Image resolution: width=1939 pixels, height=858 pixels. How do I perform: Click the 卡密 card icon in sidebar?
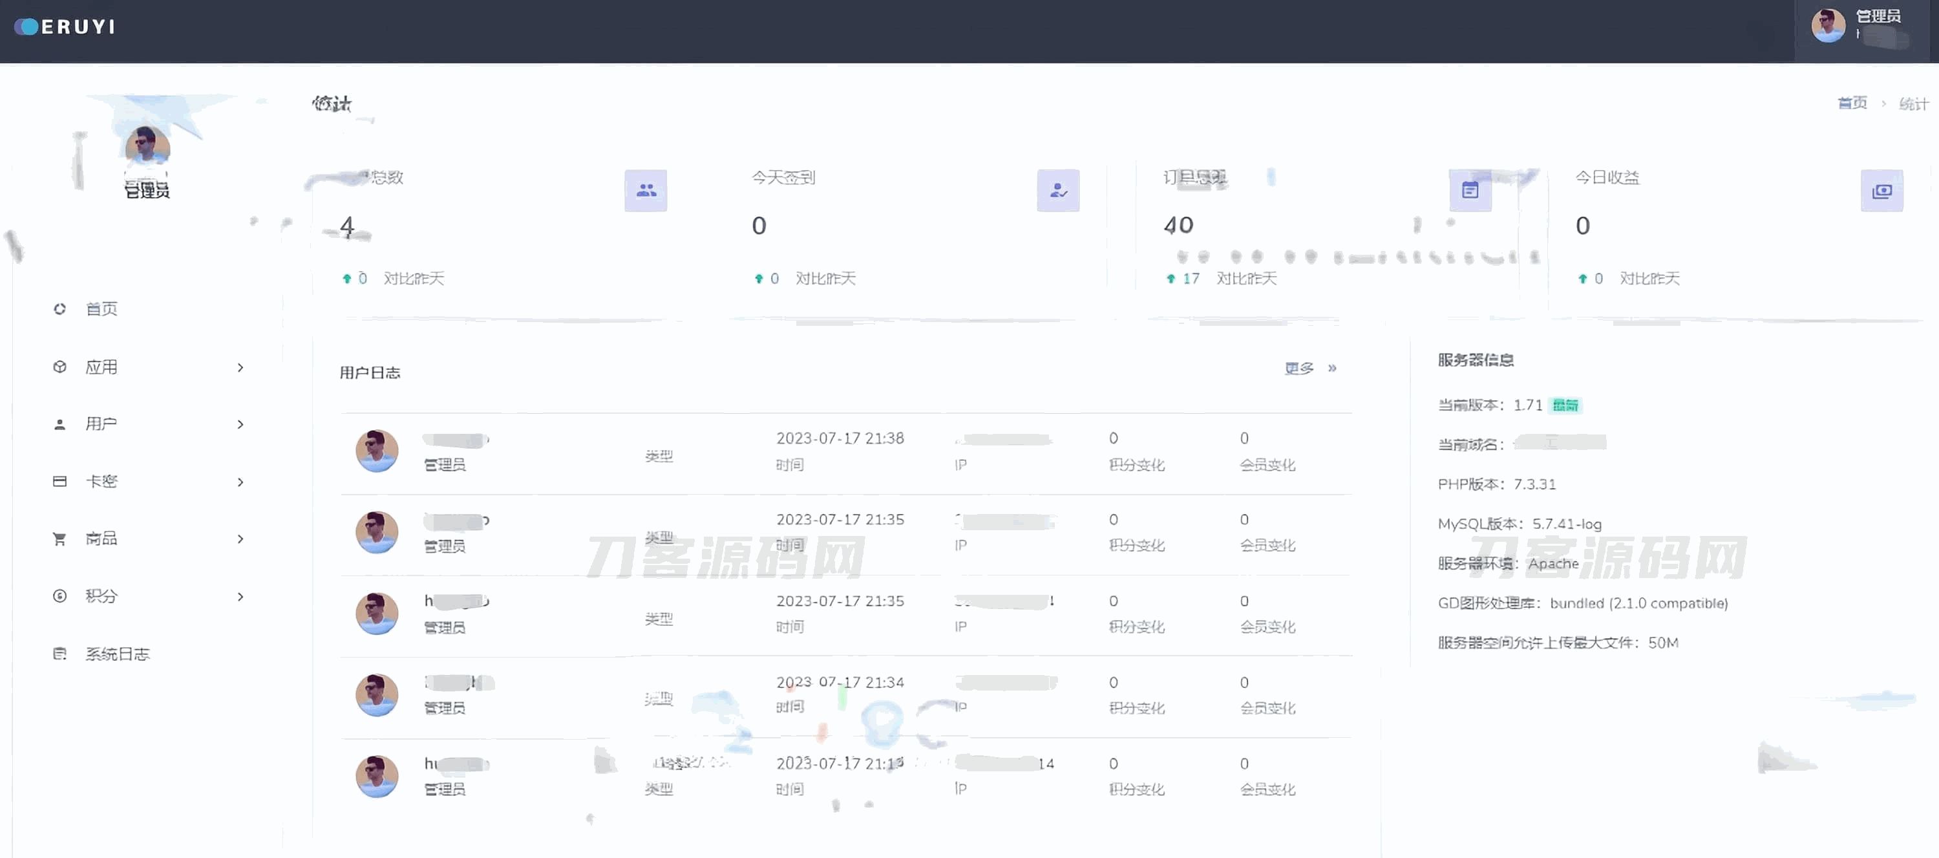click(x=59, y=481)
